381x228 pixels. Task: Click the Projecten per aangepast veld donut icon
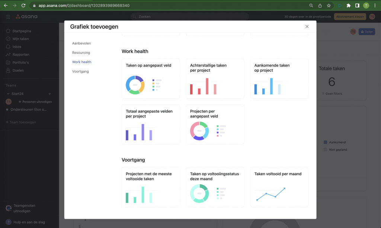[199, 131]
